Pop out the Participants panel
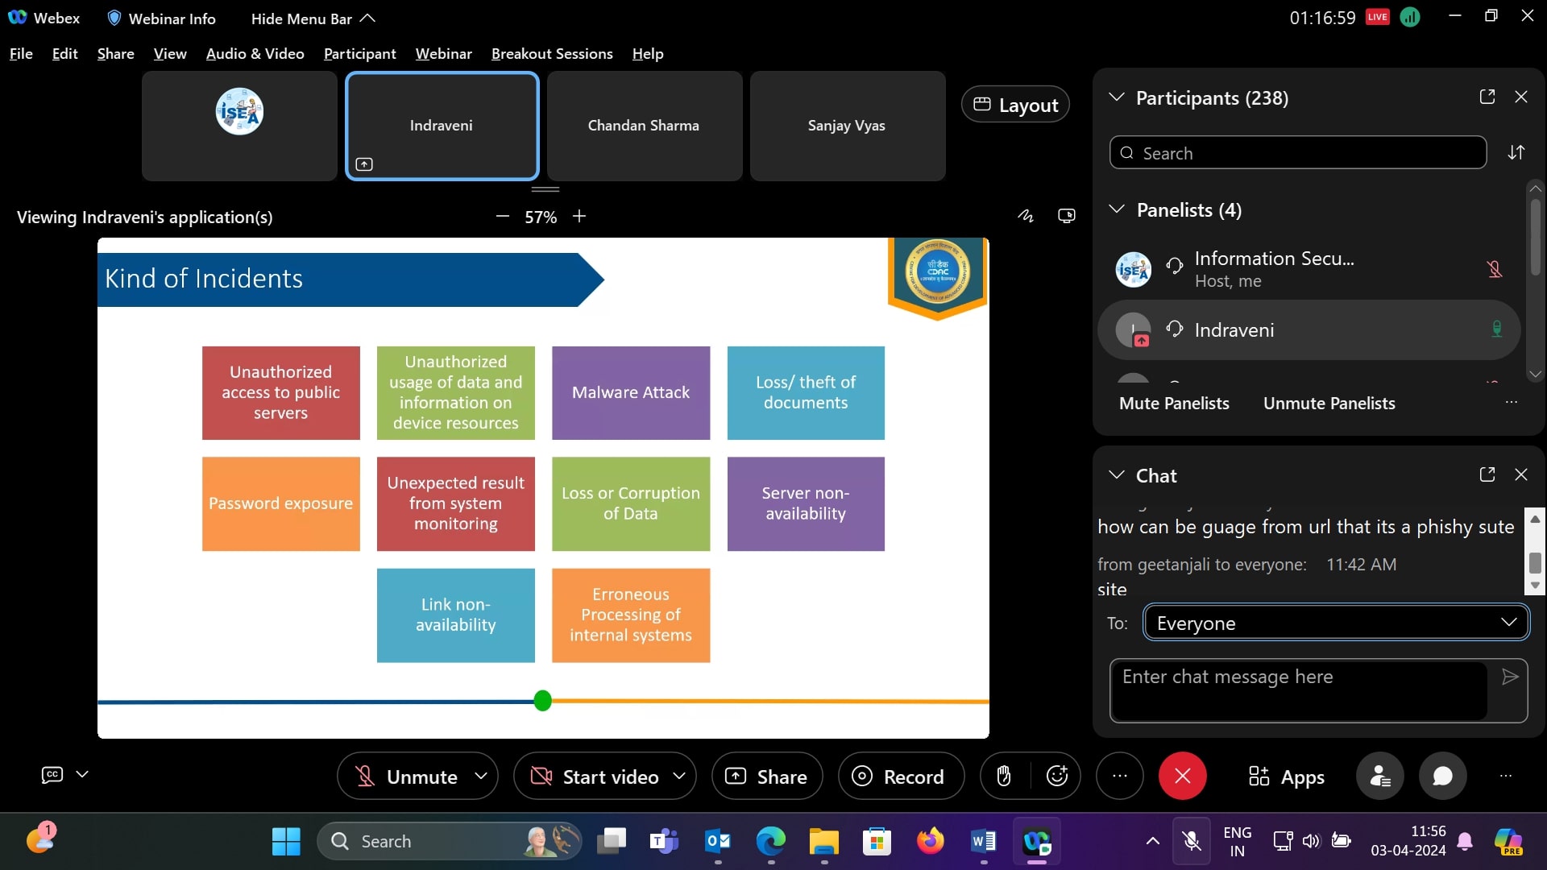Viewport: 1547px width, 870px height. 1487,97
